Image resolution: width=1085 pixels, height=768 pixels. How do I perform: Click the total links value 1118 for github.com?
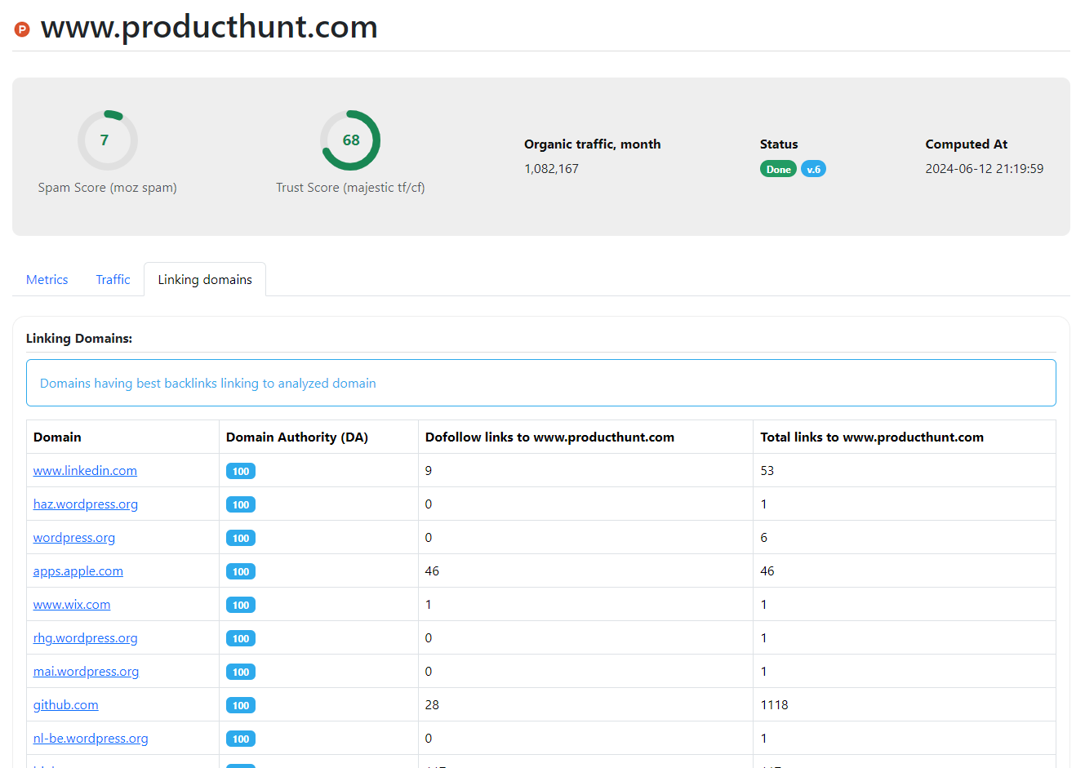(774, 705)
